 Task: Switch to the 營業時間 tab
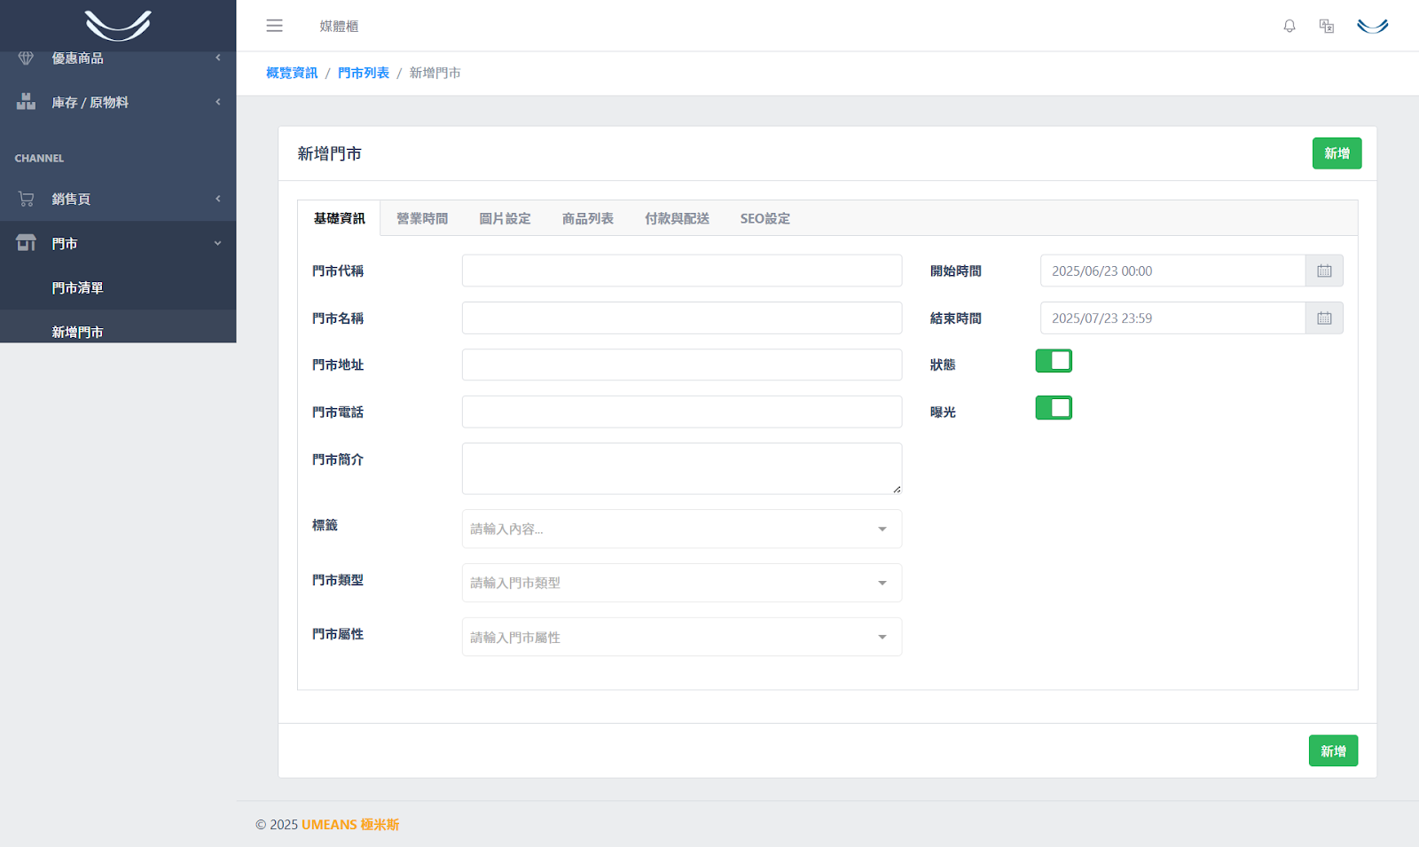(422, 218)
